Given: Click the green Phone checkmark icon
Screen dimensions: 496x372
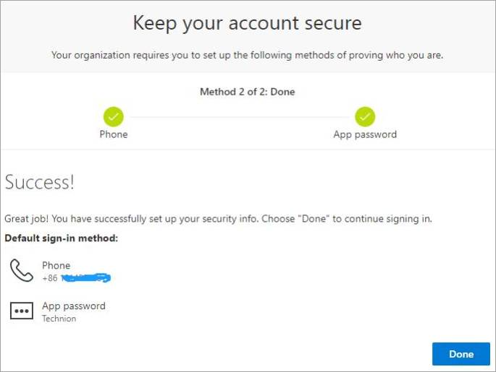Looking at the screenshot, I should point(113,116).
